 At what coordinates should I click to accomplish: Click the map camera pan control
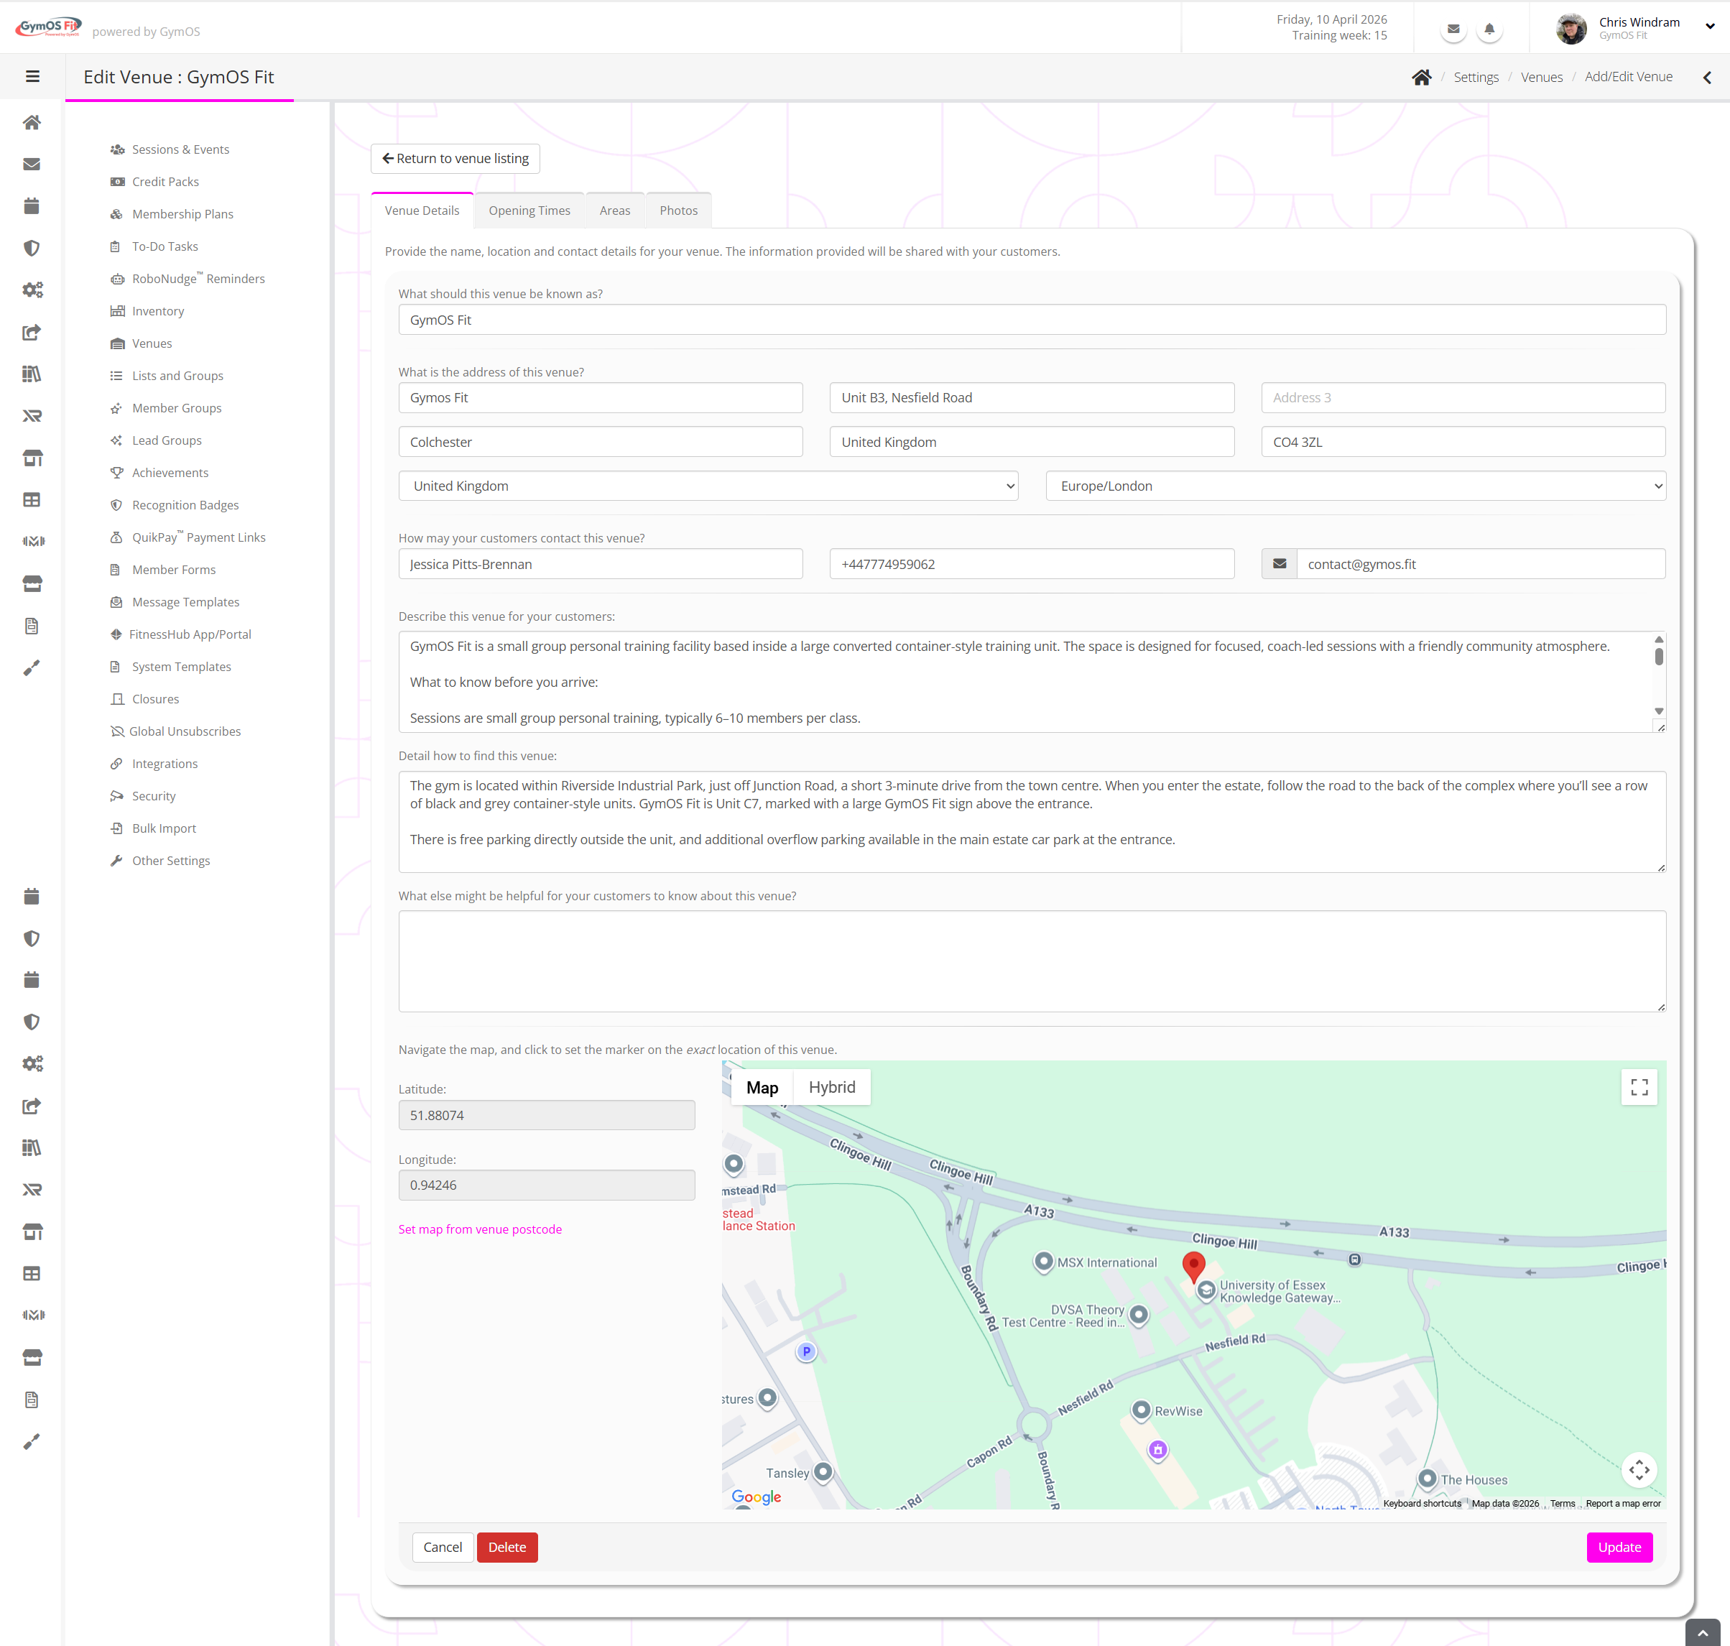(1639, 1470)
